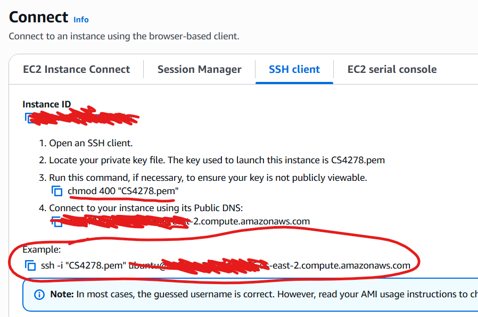
Task: Click the Instance ID label
Action: point(46,105)
